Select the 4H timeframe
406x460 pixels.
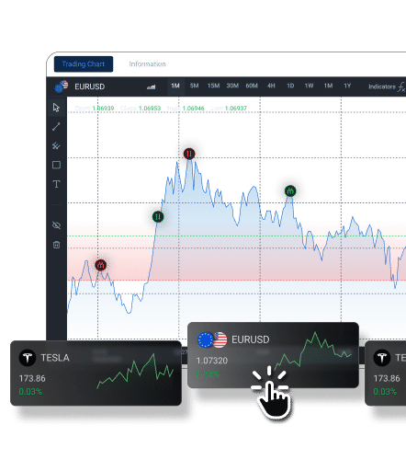271,86
